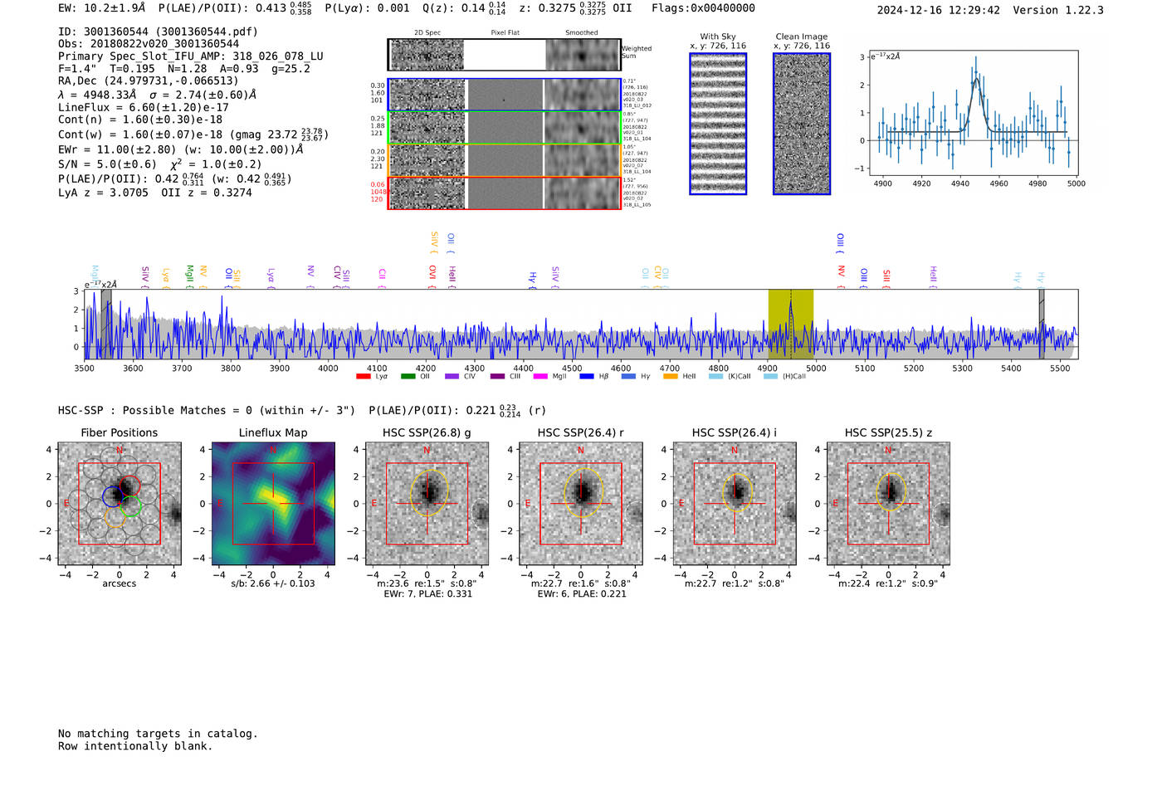Open the Fiber Positions image panel
The image size is (1162, 791).
click(x=120, y=504)
